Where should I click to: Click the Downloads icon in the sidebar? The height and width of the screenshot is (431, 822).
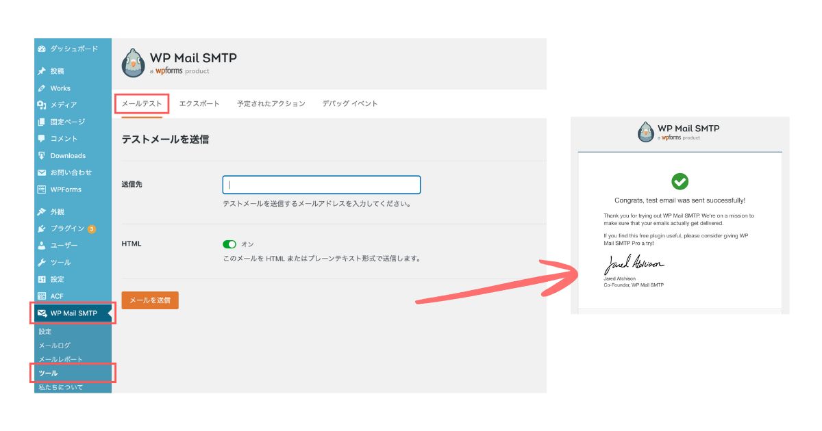(42, 155)
